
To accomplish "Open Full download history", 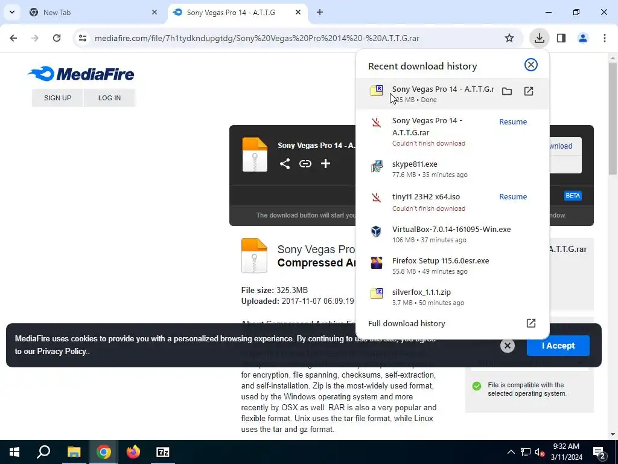I will coord(452,324).
